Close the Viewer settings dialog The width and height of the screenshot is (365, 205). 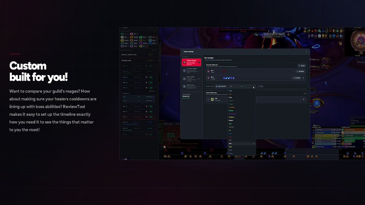(306, 52)
